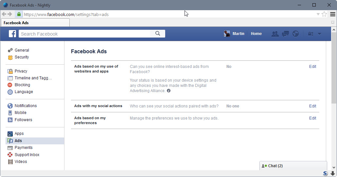Select the Facebook Ads browser tab
The image size is (337, 177).
pos(35,23)
